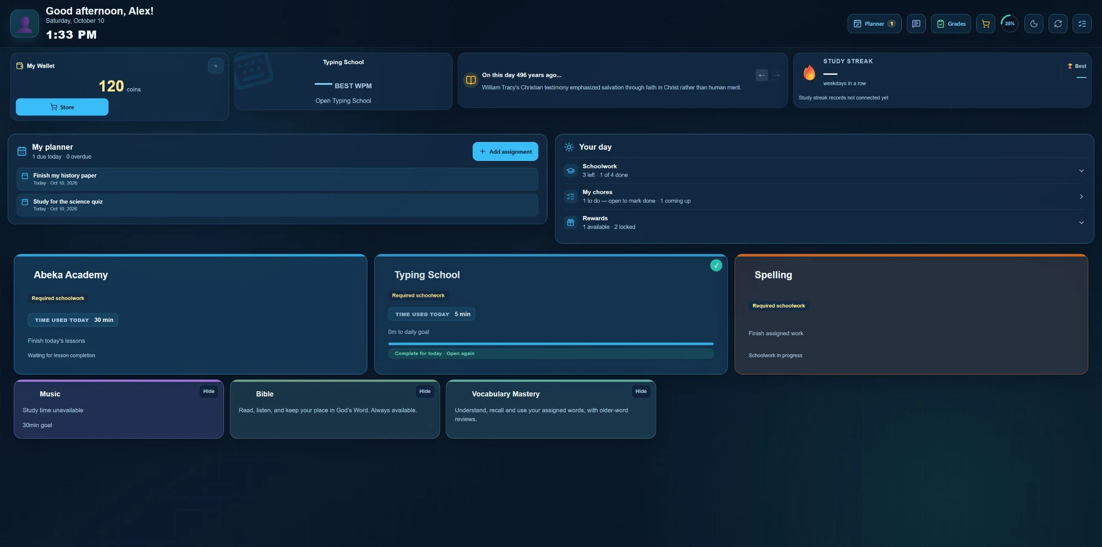Screen dimensions: 1102x547
Task: Open the Grades tab
Action: pos(951,24)
